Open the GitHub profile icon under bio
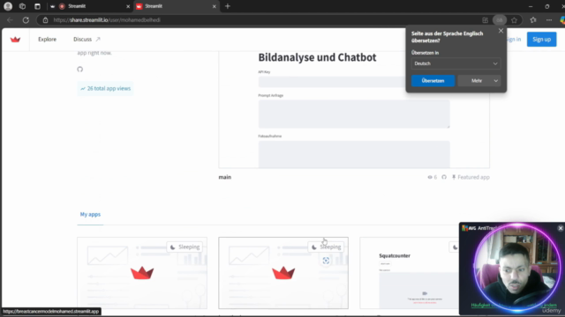The width and height of the screenshot is (565, 317). point(80,70)
